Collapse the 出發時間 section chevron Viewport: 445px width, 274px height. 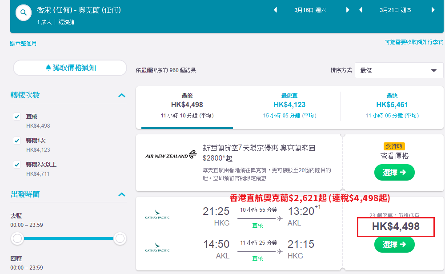coord(122,195)
